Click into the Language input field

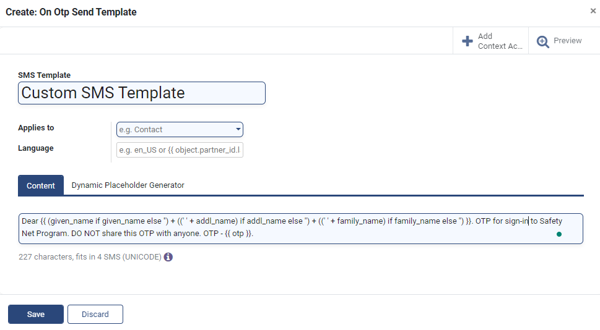(x=180, y=150)
